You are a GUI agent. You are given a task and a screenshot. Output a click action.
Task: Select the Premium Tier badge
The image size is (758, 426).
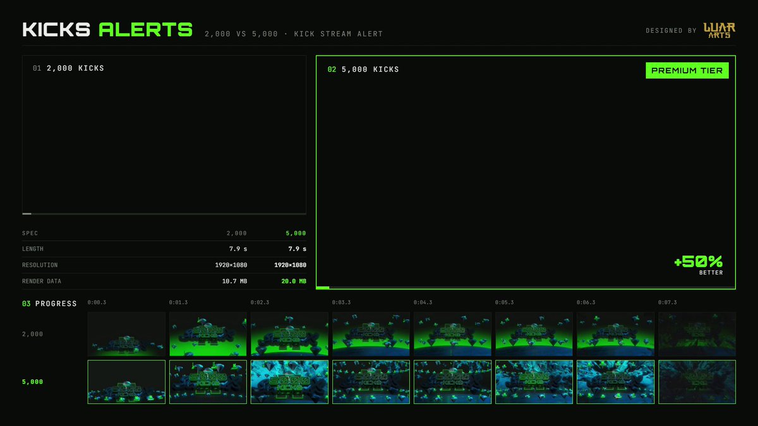click(687, 70)
